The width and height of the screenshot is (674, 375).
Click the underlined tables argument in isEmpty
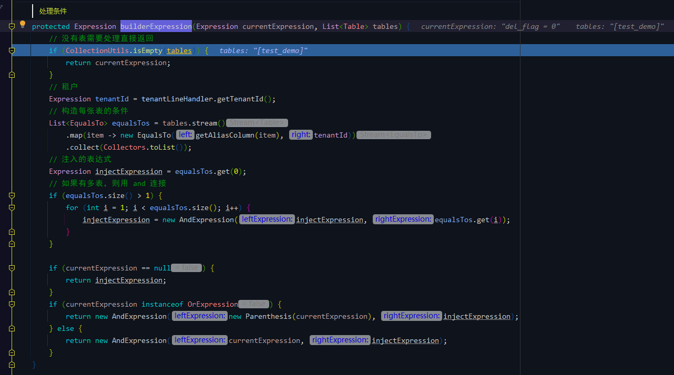(x=179, y=50)
